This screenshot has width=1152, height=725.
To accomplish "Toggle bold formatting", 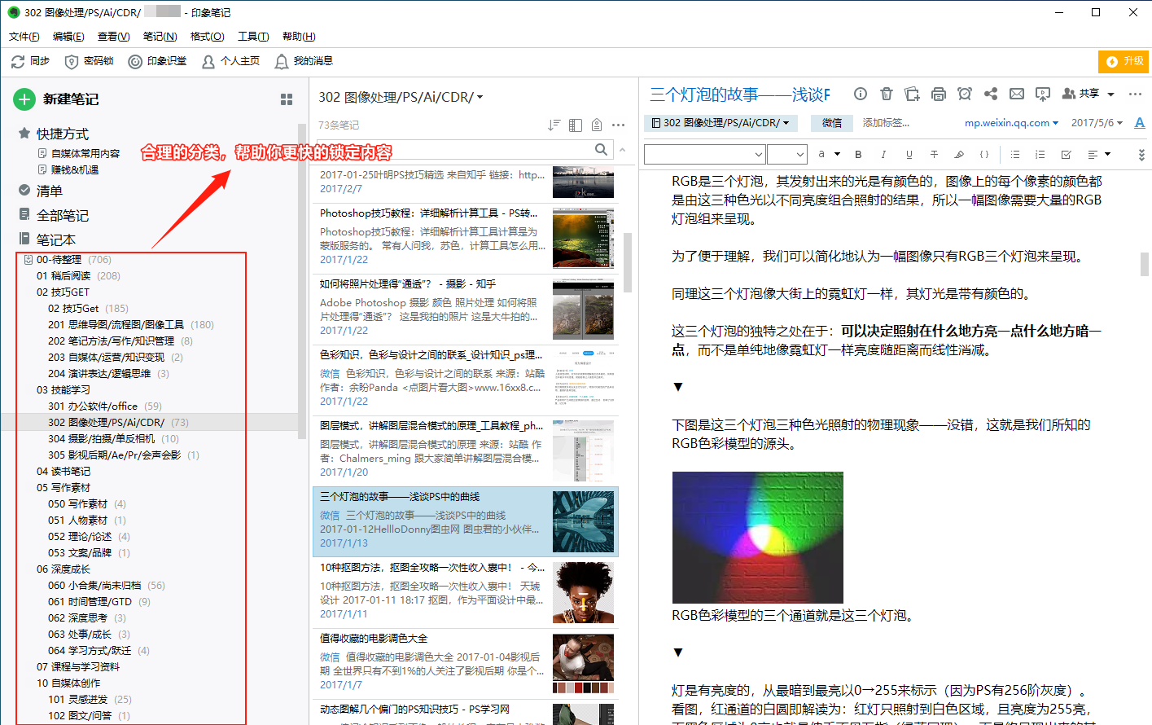I will 858,154.
